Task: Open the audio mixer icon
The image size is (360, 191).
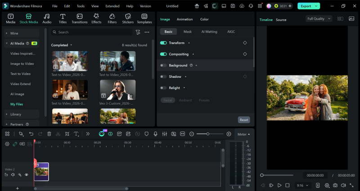Action: point(164,134)
